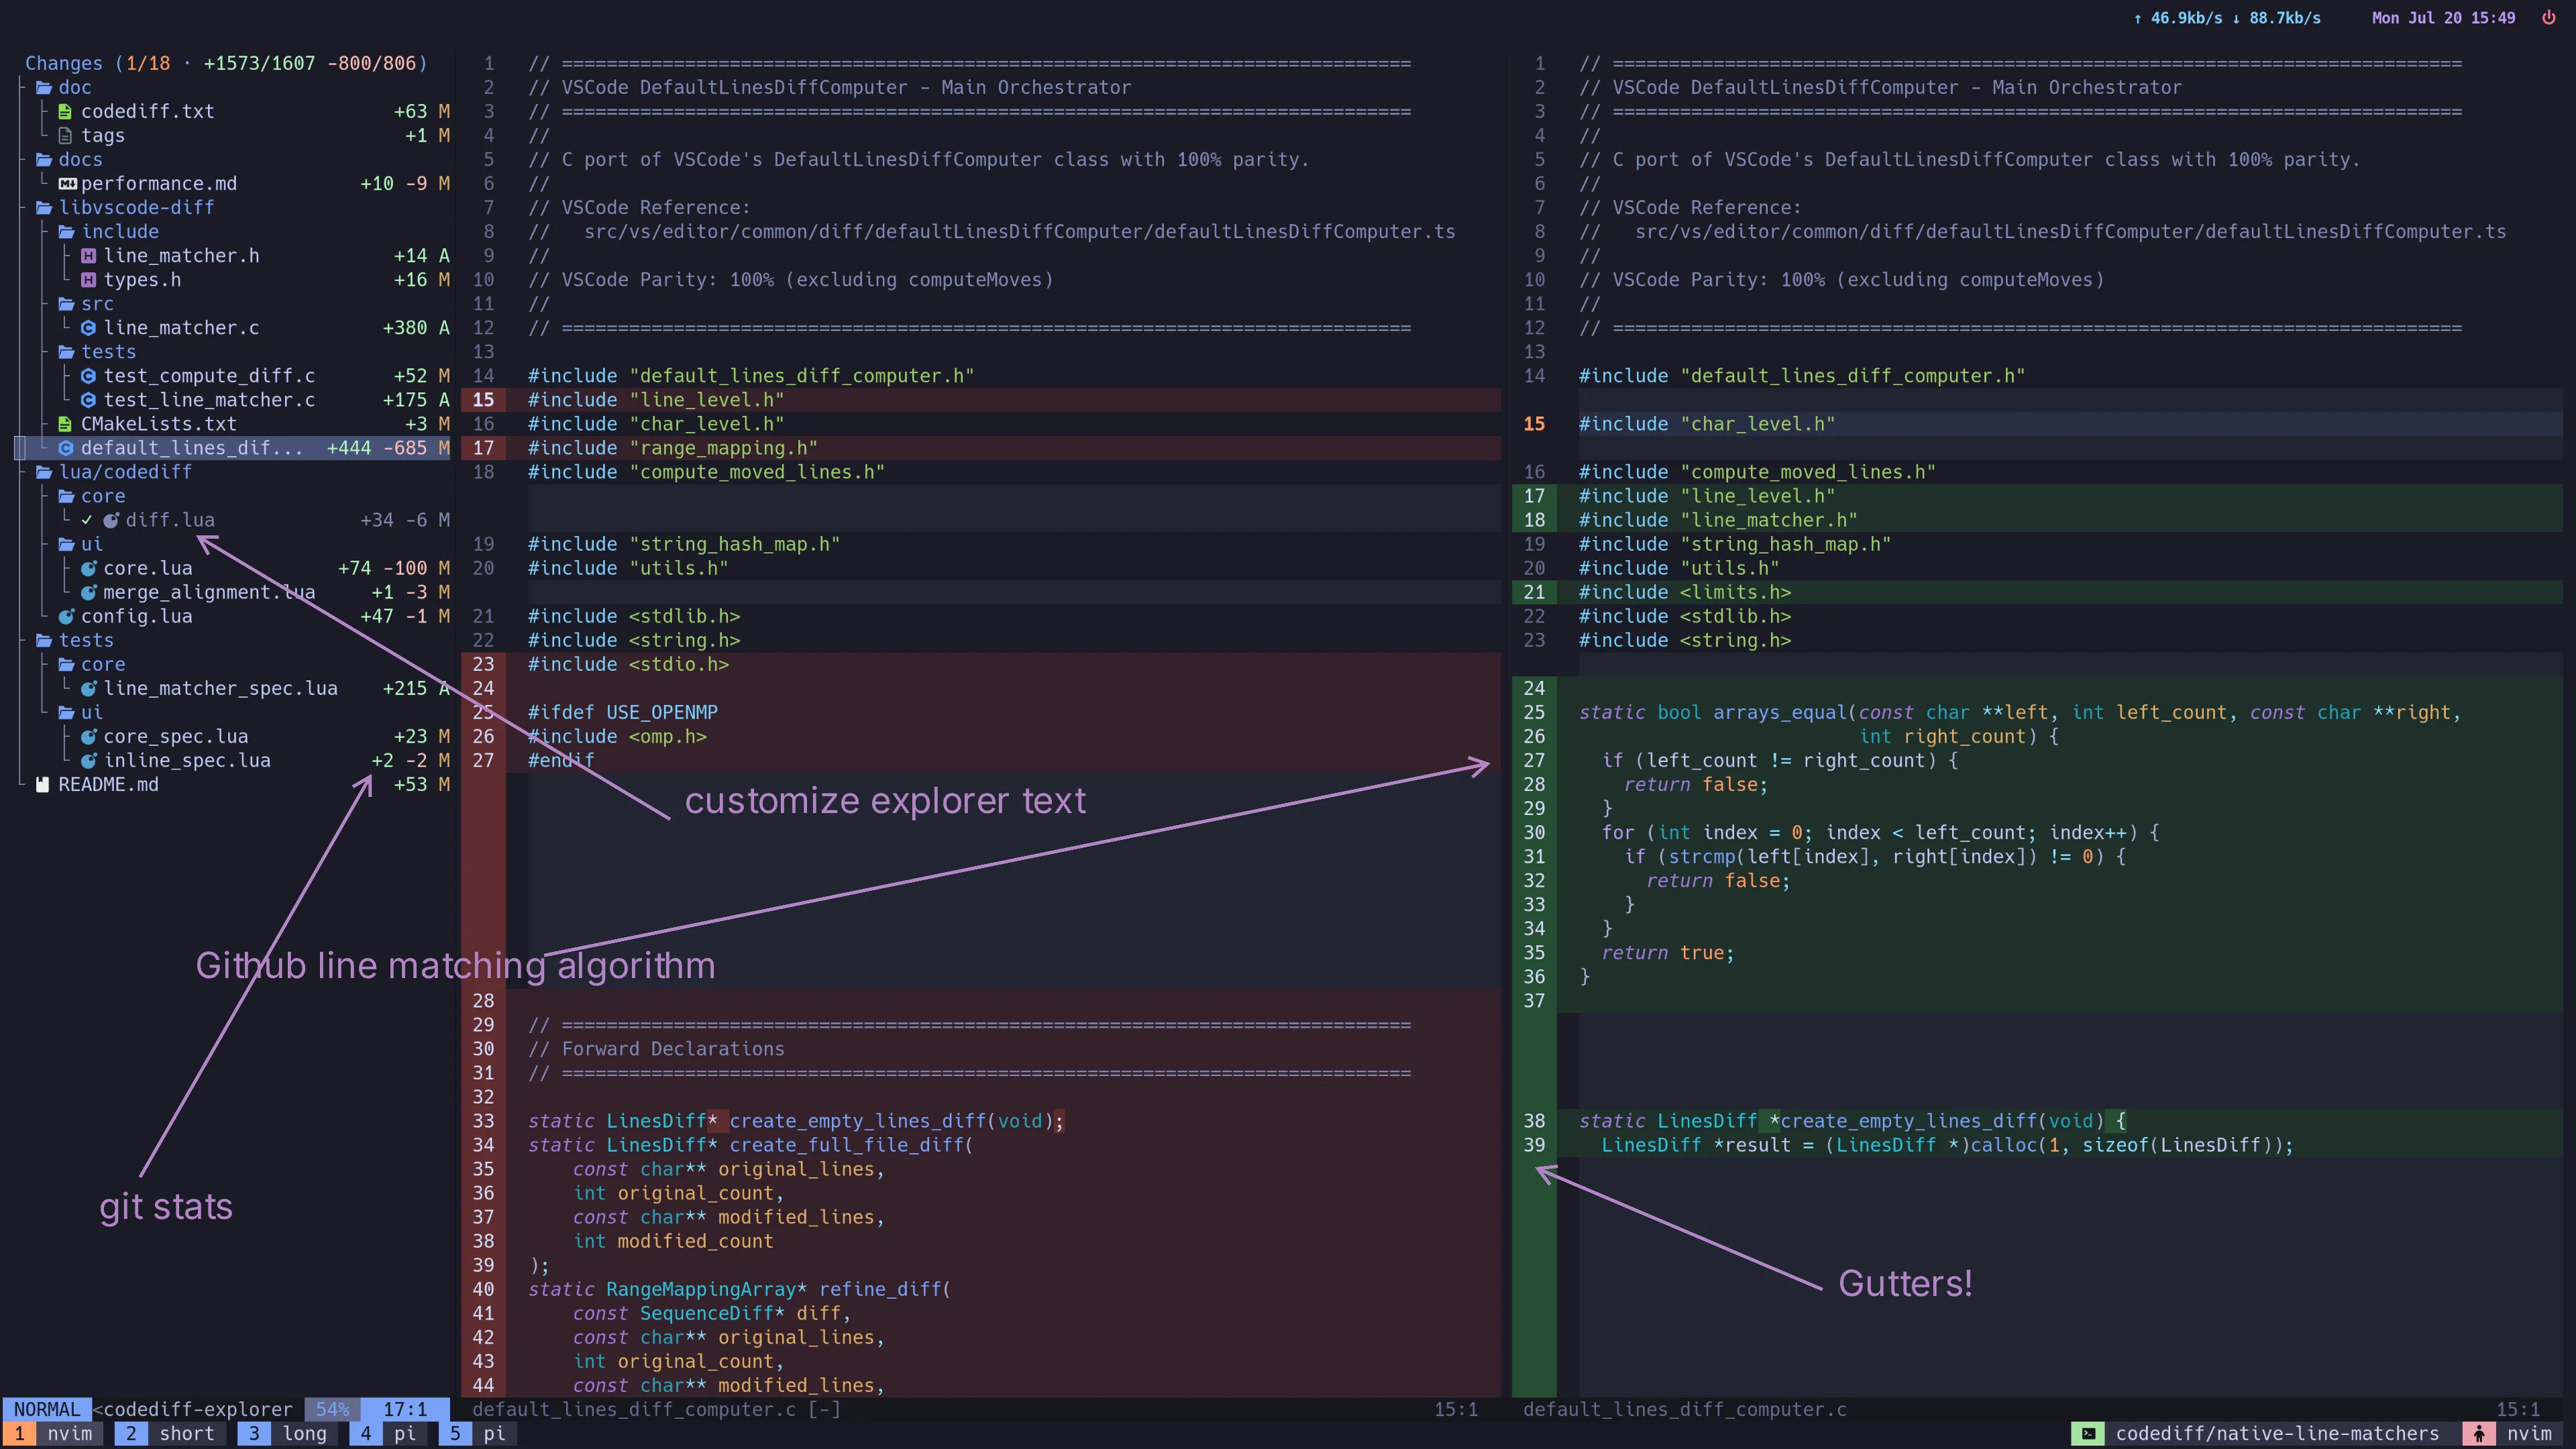Click the right pane default_lines_diff_computer.c statusline
Screen dimensions: 2576x1449
pyautogui.click(x=1685, y=1409)
